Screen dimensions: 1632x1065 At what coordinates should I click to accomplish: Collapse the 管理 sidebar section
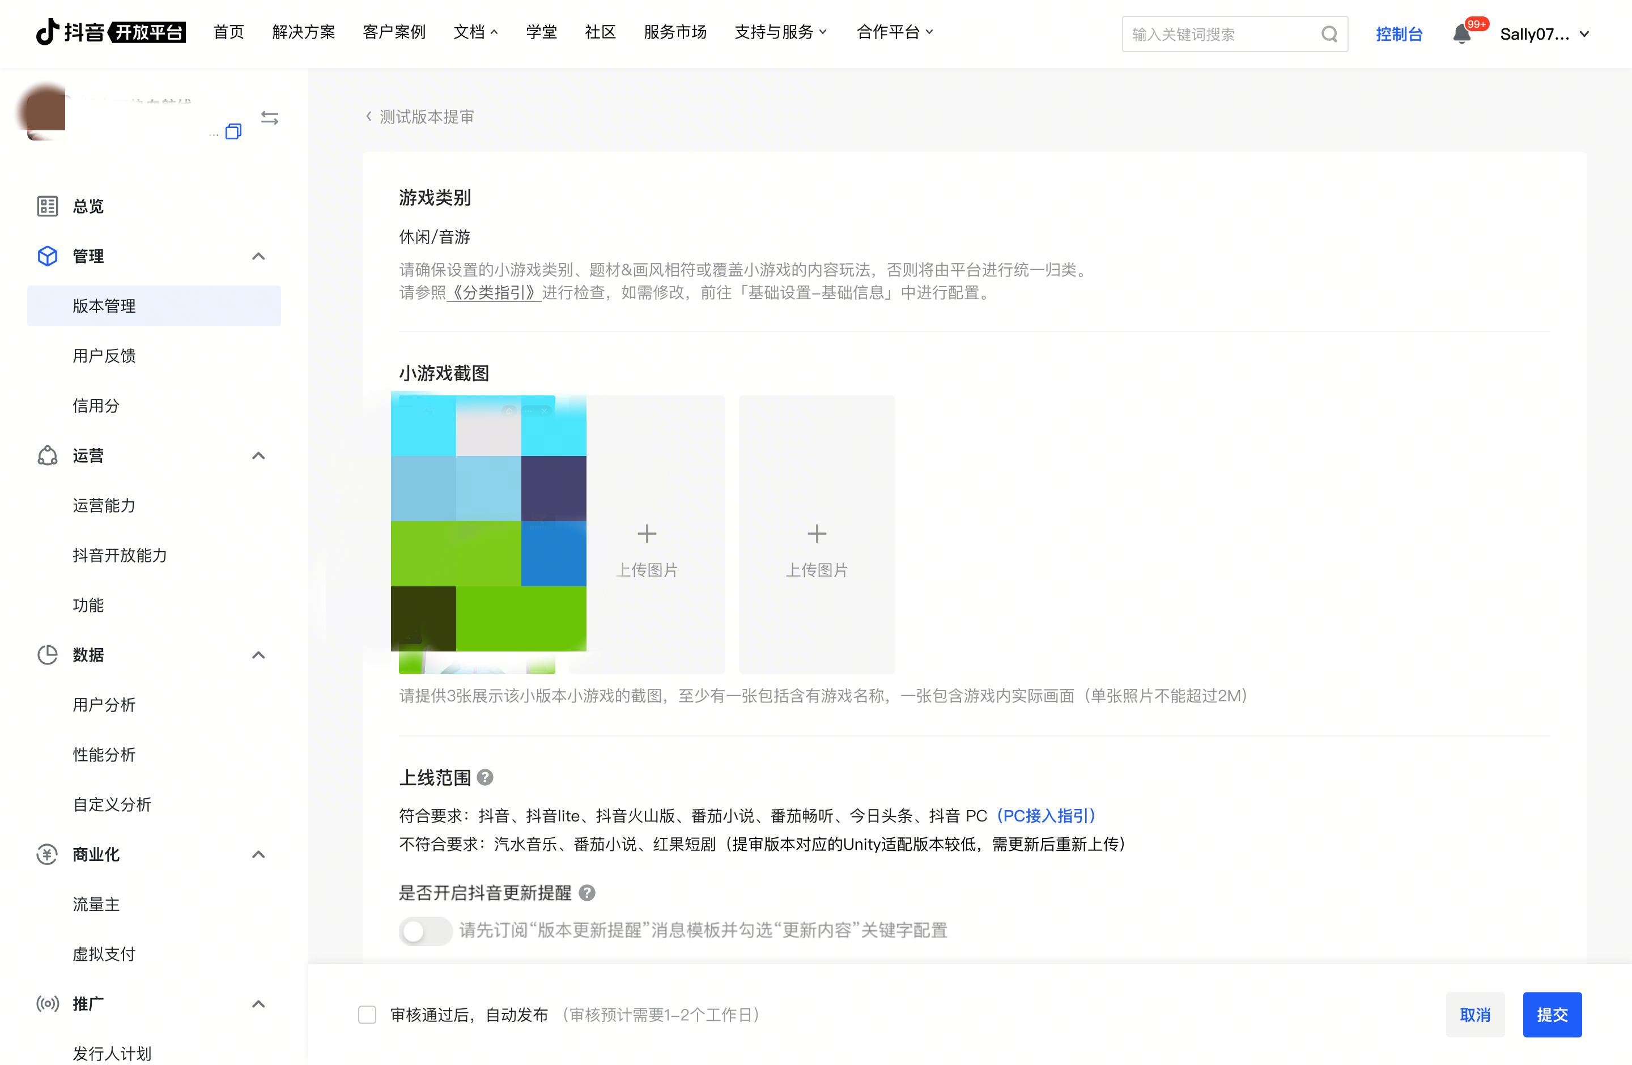258,256
